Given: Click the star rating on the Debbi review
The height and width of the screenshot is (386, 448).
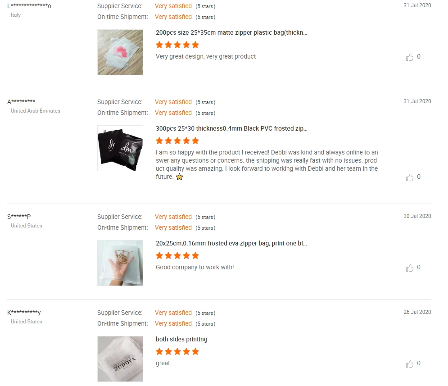Looking at the screenshot, I should [177, 141].
